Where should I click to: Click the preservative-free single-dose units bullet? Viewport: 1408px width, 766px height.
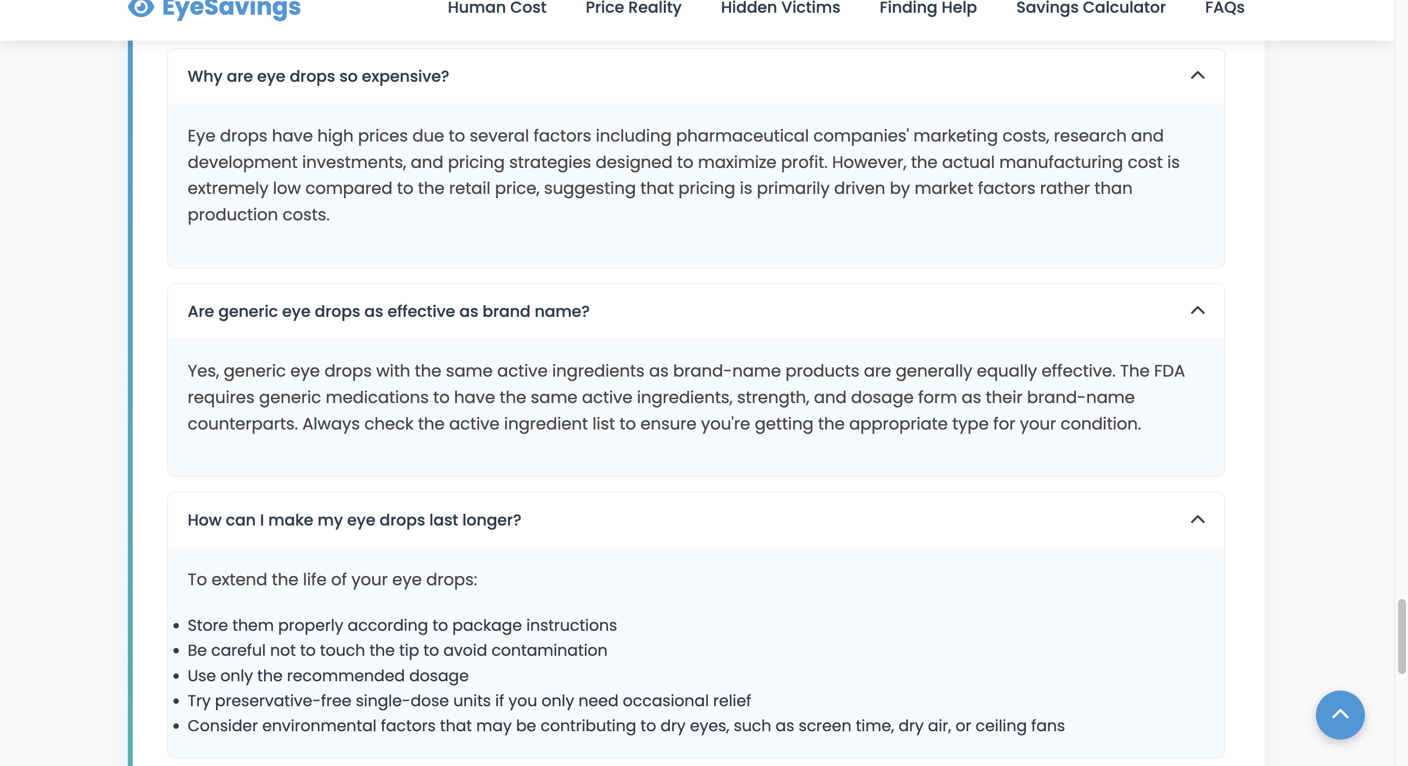click(469, 701)
